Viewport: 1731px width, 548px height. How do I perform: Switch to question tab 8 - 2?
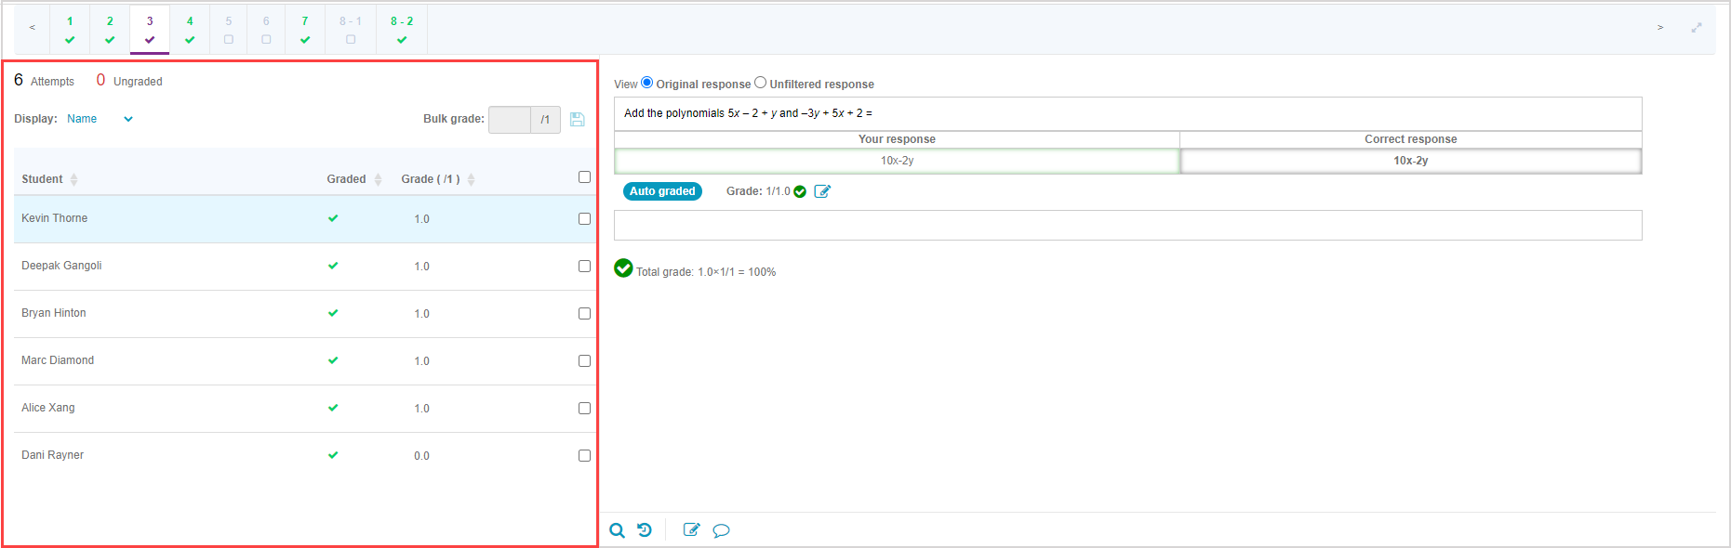[x=402, y=30]
